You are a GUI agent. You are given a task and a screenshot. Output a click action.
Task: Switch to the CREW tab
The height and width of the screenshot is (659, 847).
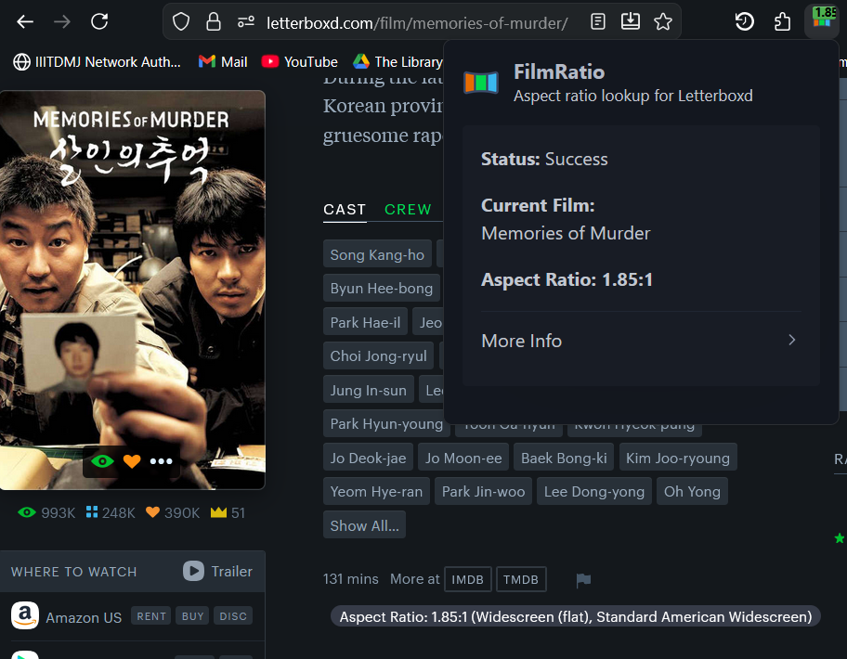[x=408, y=209]
